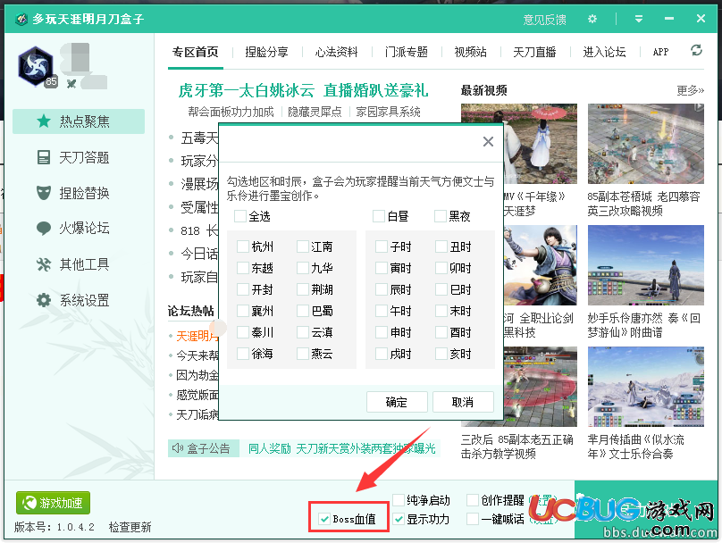
Task: Open the APP tab
Action: 660,52
